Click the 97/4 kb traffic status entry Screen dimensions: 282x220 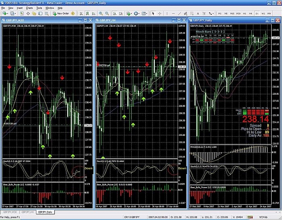pos(263,217)
